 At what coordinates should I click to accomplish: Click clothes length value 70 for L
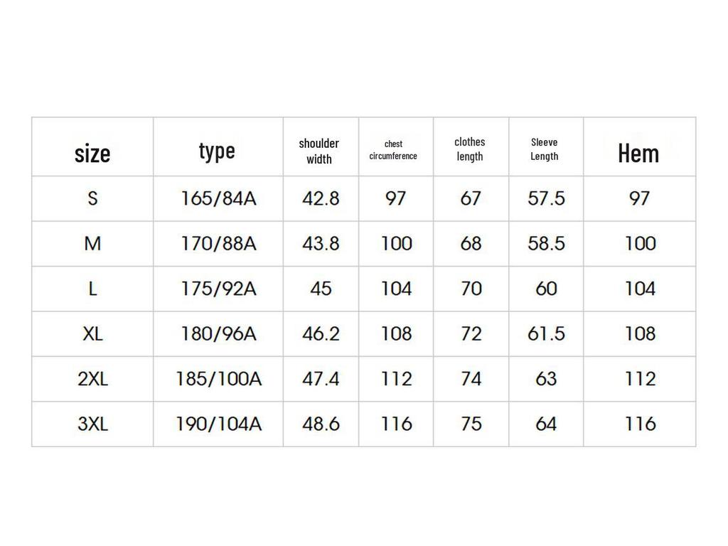471,289
